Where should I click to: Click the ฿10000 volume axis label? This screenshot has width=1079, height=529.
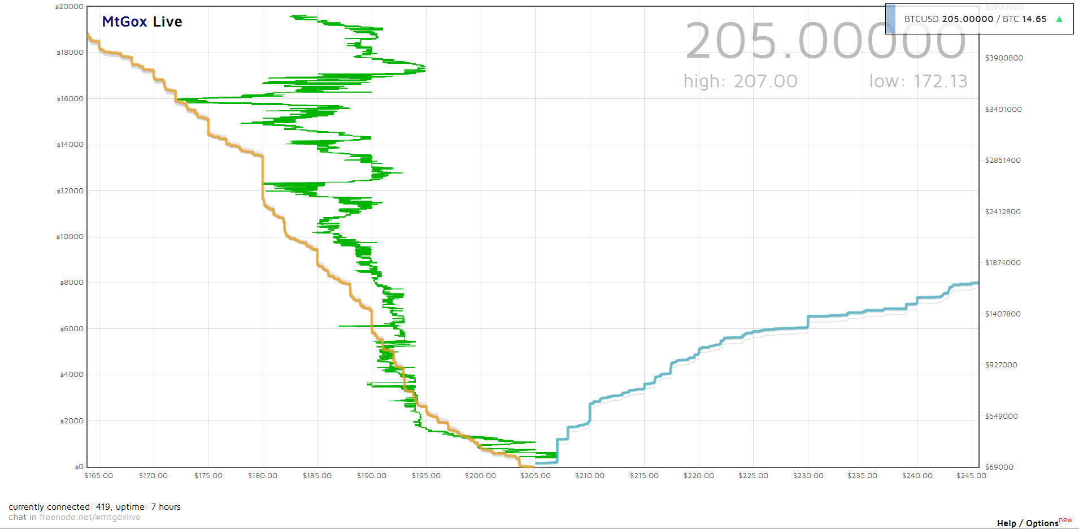(70, 237)
